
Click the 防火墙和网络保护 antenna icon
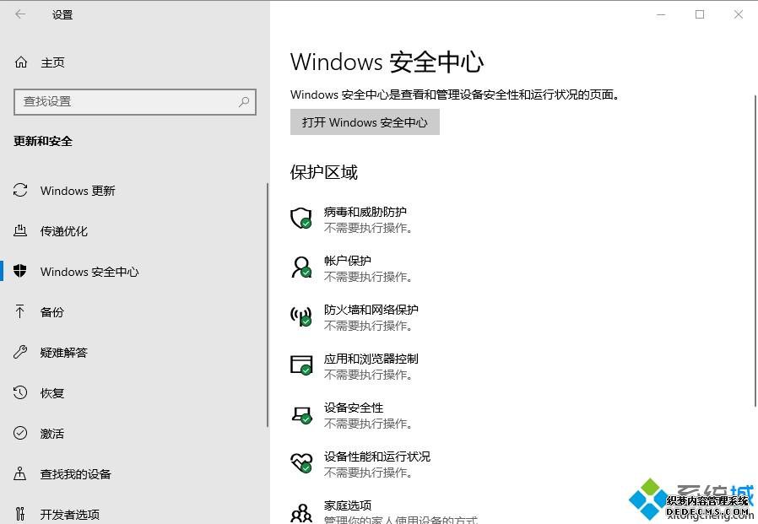point(301,316)
